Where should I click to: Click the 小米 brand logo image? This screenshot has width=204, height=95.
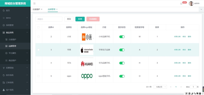click(87, 37)
